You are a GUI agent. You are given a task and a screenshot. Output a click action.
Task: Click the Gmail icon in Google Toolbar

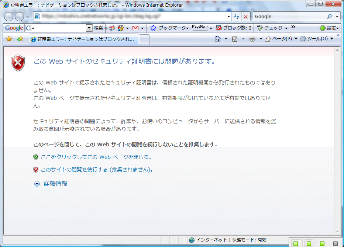(135, 28)
